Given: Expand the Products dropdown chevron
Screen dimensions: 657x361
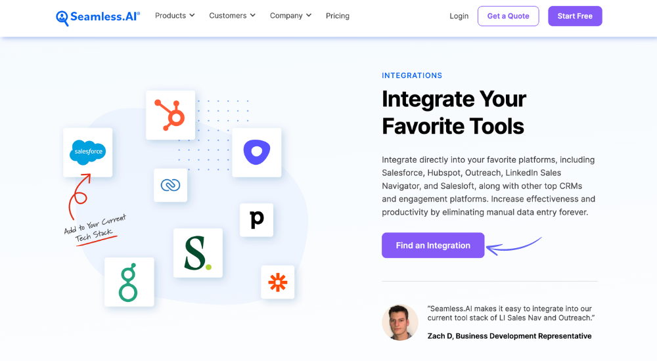Looking at the screenshot, I should pyautogui.click(x=192, y=16).
